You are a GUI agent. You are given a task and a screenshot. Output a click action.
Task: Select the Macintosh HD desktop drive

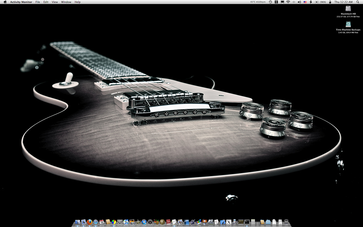point(348,12)
